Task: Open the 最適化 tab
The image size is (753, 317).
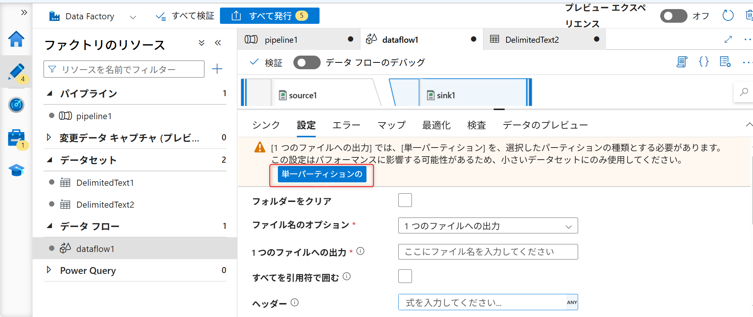Action: click(x=437, y=125)
